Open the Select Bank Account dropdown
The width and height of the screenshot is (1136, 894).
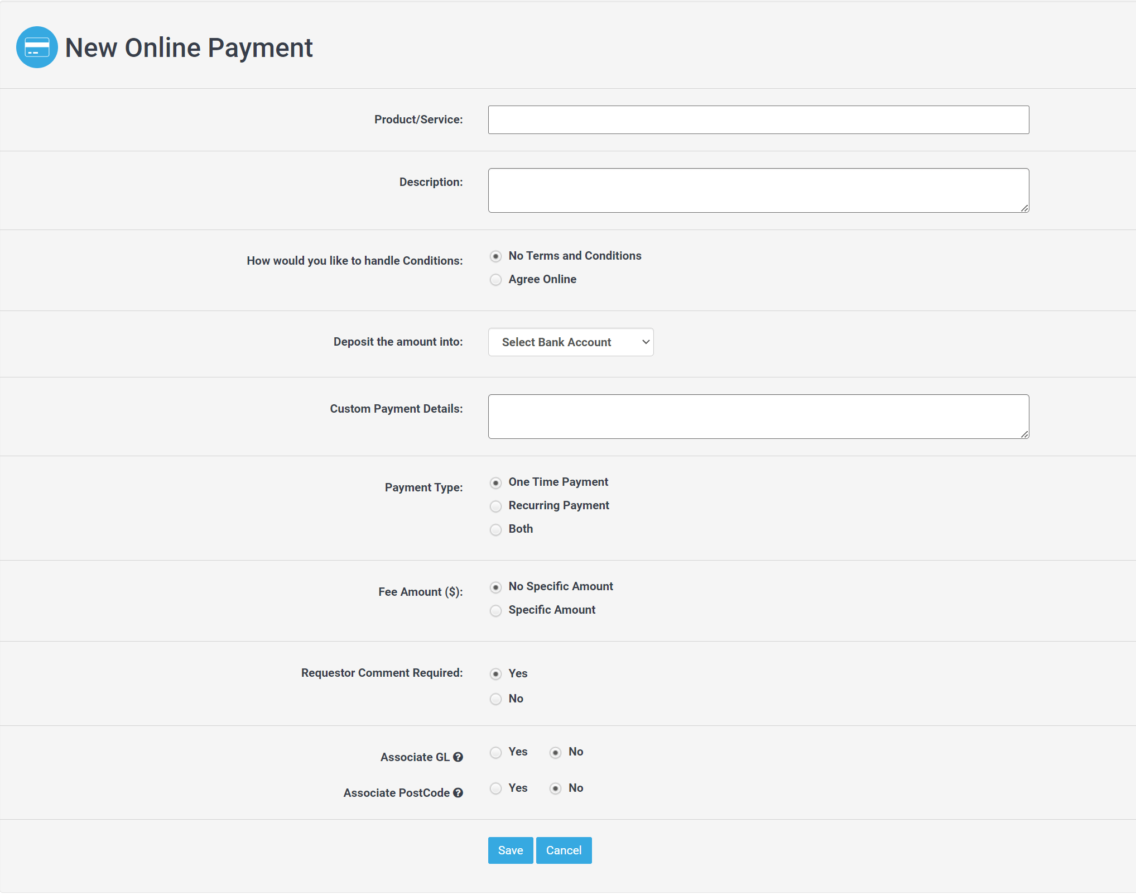coord(570,342)
